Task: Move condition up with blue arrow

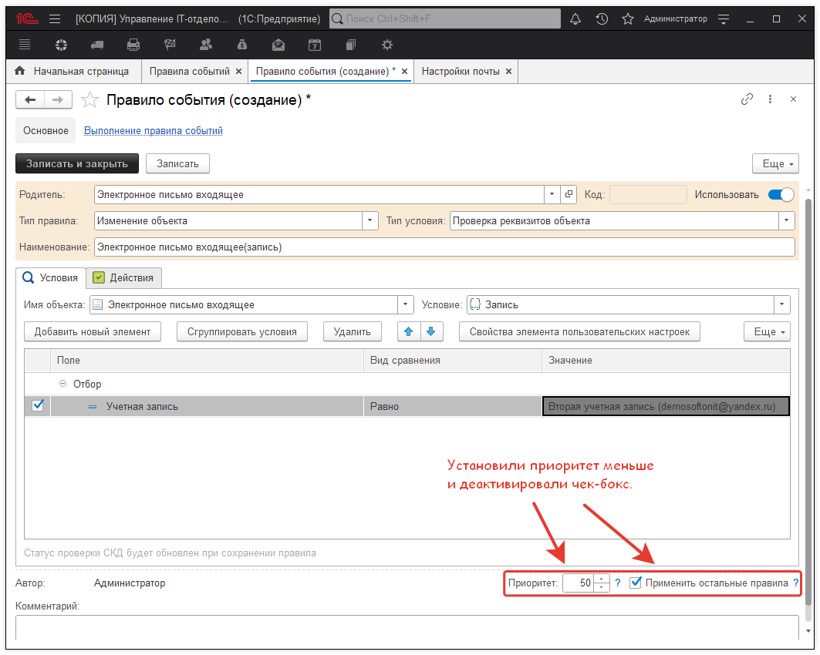Action: point(409,331)
